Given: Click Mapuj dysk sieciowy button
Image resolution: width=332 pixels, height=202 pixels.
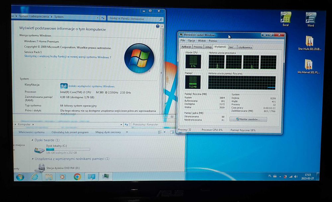Looking at the screenshot, I should coord(108,132).
